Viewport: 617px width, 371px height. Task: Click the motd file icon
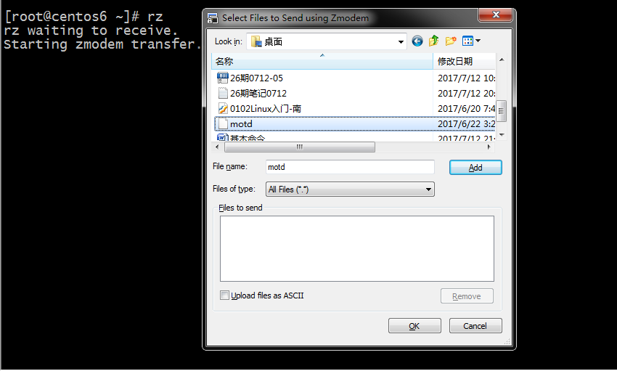[223, 124]
